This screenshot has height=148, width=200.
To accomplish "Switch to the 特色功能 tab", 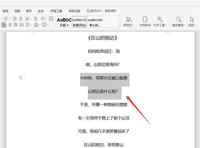I will click(x=74, y=11).
